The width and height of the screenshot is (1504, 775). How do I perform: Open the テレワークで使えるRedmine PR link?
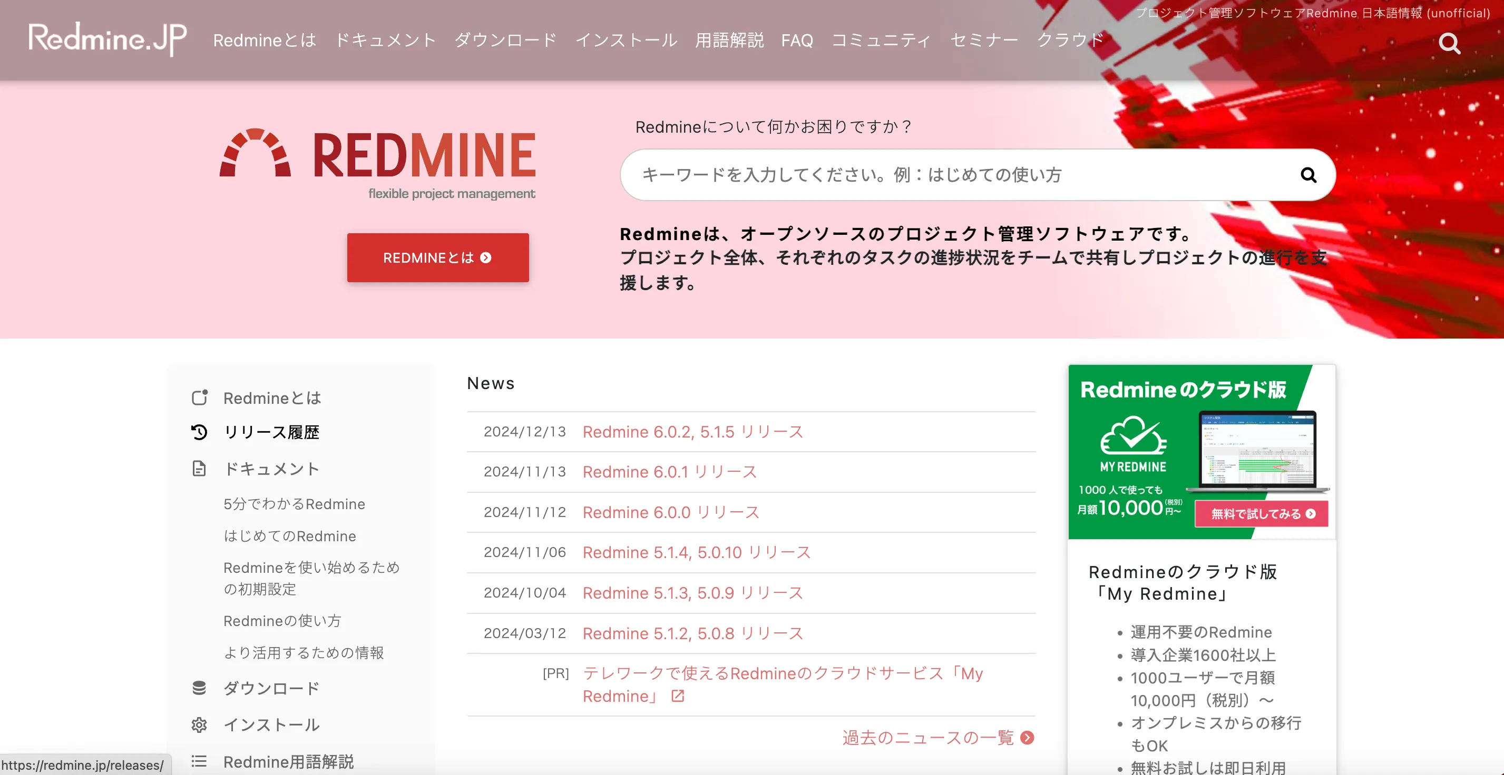[783, 684]
